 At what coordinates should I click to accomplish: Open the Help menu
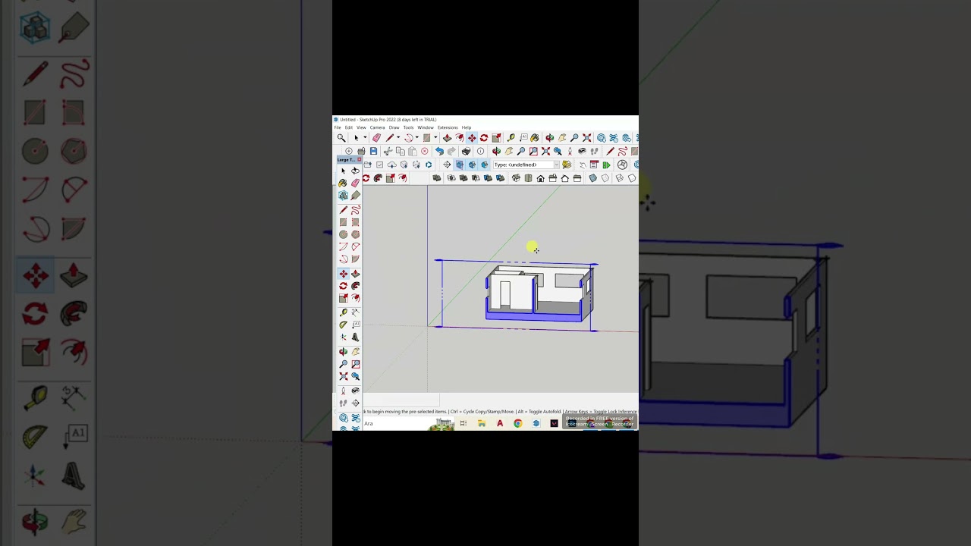(x=467, y=127)
